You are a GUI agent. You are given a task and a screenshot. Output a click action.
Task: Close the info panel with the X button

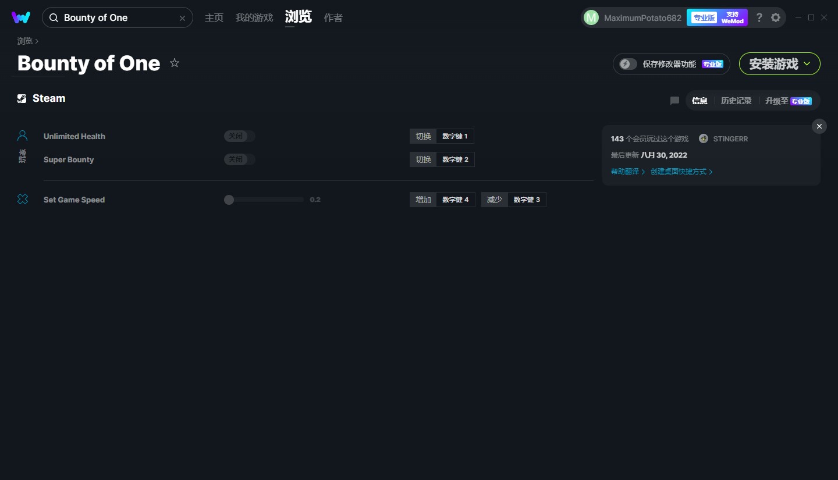(x=819, y=126)
